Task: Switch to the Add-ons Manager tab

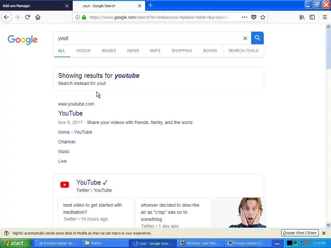Action: coord(34,6)
